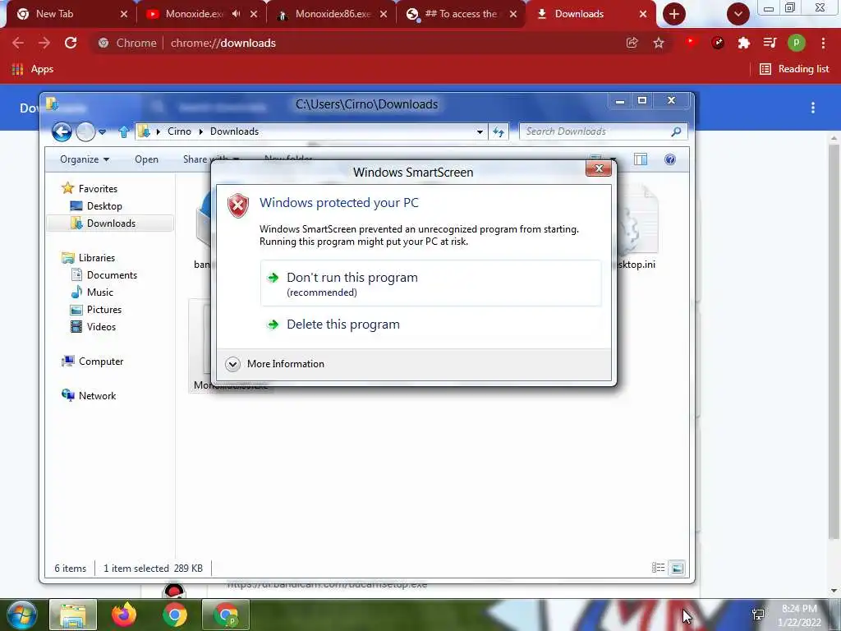The width and height of the screenshot is (841, 631).
Task: Open Chrome tab search dropdown arrow
Action: coord(738,14)
